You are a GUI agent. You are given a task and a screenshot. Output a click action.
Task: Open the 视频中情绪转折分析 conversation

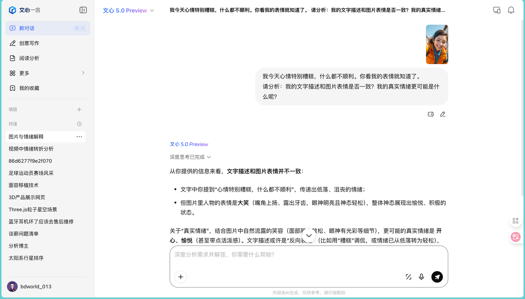(30, 148)
